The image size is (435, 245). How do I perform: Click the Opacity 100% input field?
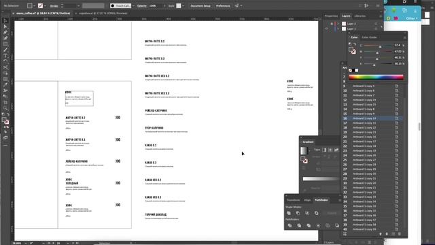tap(156, 6)
